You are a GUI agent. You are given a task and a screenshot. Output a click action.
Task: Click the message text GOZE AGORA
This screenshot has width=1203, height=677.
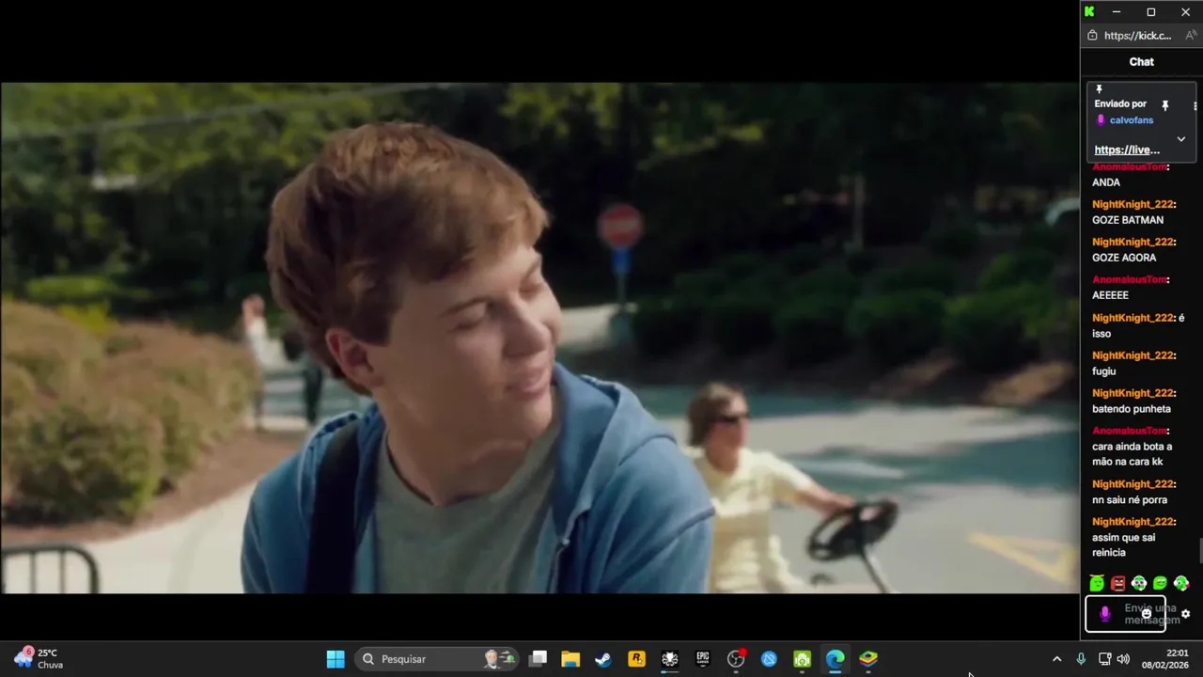pos(1124,258)
